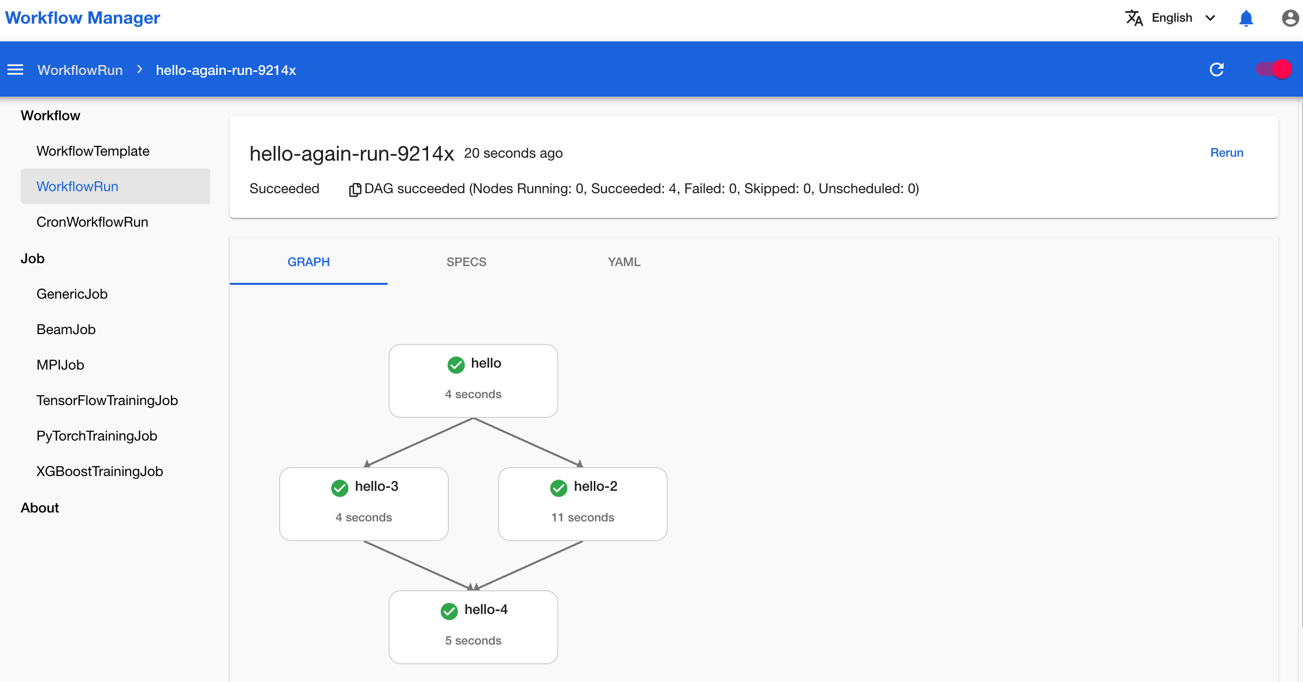
Task: Select WorkflowTemplate from the sidebar
Action: point(93,152)
